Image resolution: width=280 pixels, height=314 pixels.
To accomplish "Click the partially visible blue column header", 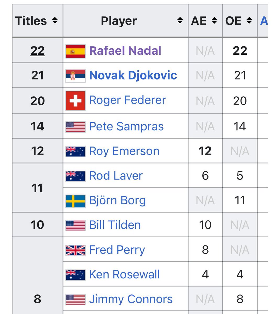I will (x=264, y=21).
